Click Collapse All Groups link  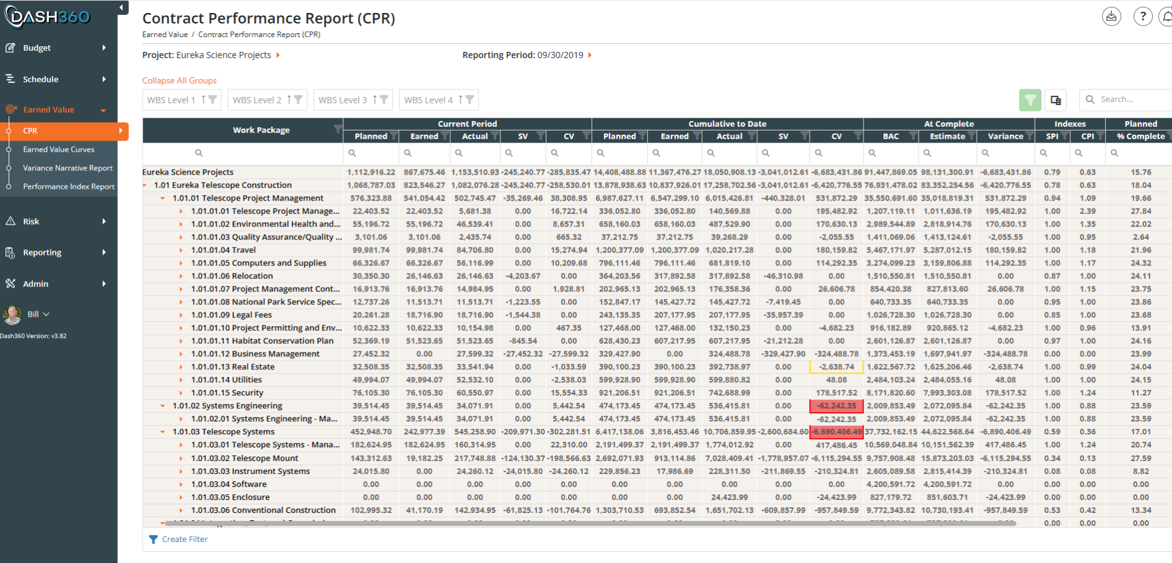[x=180, y=80]
